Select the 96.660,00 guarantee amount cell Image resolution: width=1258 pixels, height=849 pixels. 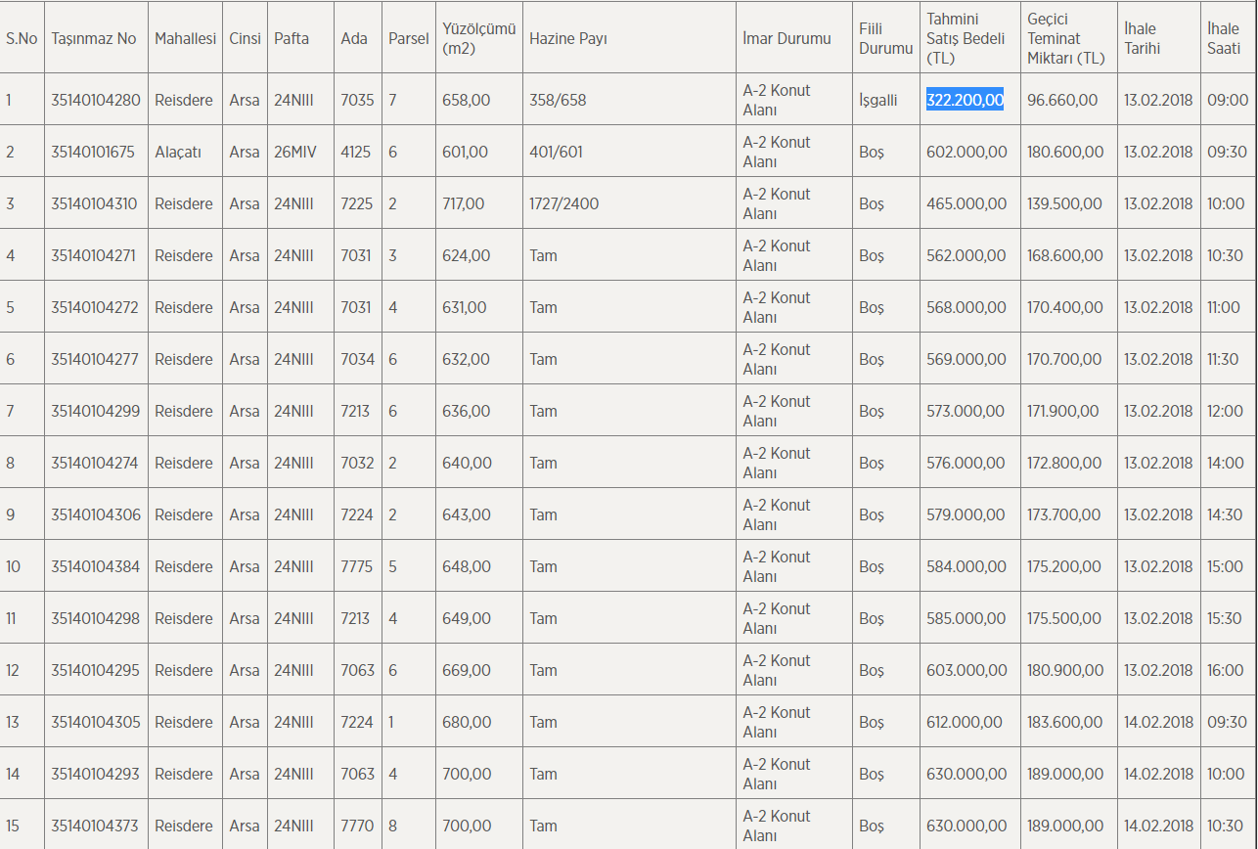1061,100
